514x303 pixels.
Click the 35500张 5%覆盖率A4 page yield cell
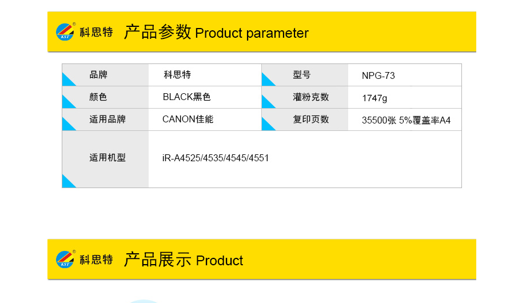click(406, 121)
